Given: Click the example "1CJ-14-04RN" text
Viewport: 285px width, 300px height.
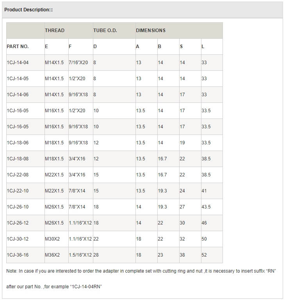Looking at the screenshot, I should click(x=86, y=287).
